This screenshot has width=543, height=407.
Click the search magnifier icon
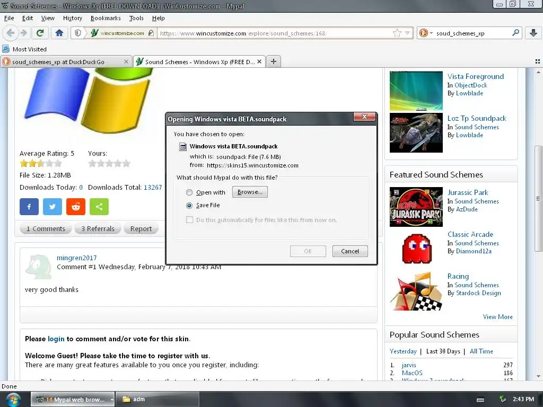tap(515, 33)
